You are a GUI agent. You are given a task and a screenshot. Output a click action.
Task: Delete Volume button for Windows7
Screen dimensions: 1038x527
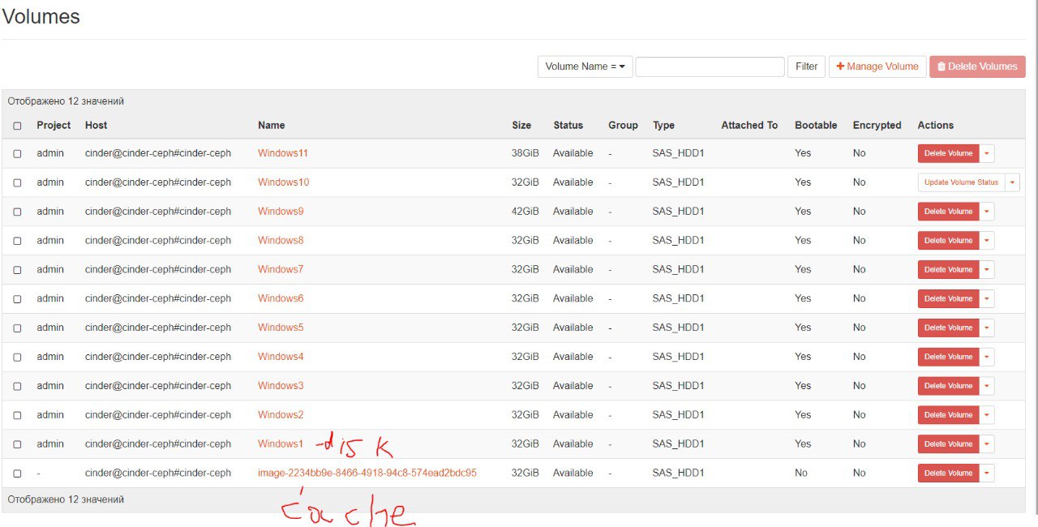pos(949,270)
